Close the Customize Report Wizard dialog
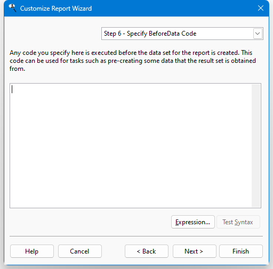273x269 pixels. coord(261,8)
